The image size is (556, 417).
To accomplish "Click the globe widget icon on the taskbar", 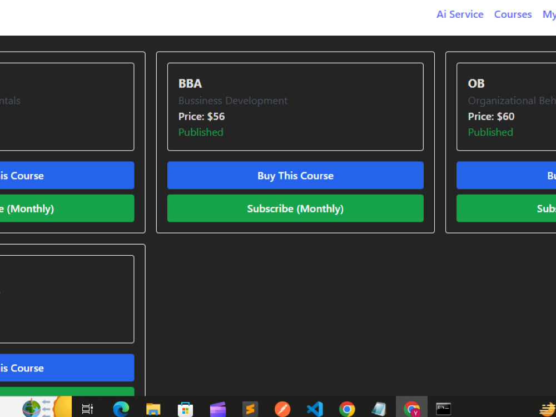I will 32,408.
